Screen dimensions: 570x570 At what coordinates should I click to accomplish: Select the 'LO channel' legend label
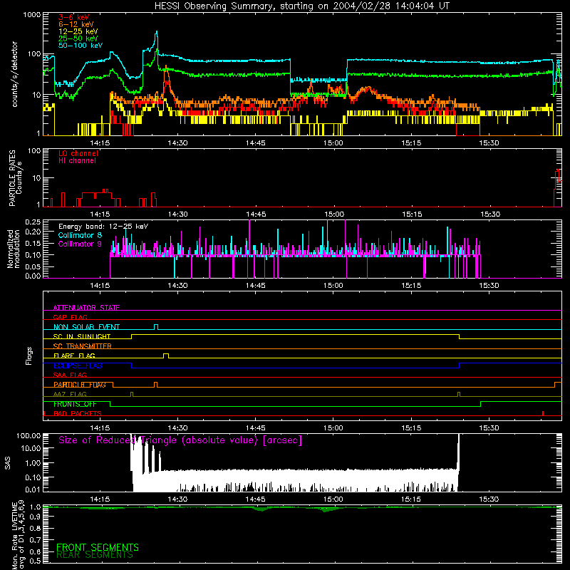click(x=78, y=153)
